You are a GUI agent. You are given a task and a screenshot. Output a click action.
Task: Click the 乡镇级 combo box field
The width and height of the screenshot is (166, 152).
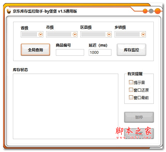coord(130,34)
